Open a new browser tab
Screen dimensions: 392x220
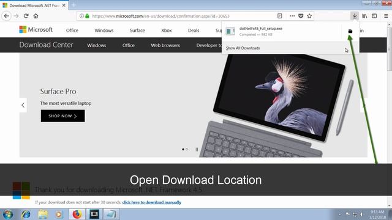(x=73, y=5)
